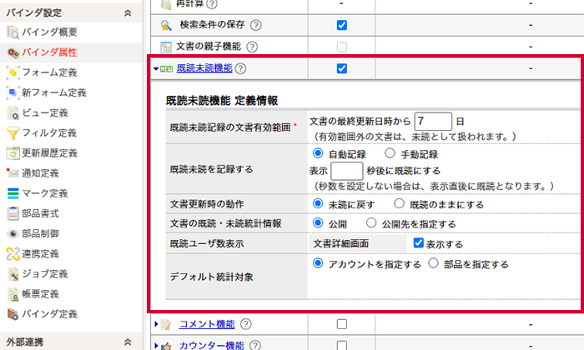Open help icon next to コメント機能
The height and width of the screenshot is (350, 584).
pos(245,324)
